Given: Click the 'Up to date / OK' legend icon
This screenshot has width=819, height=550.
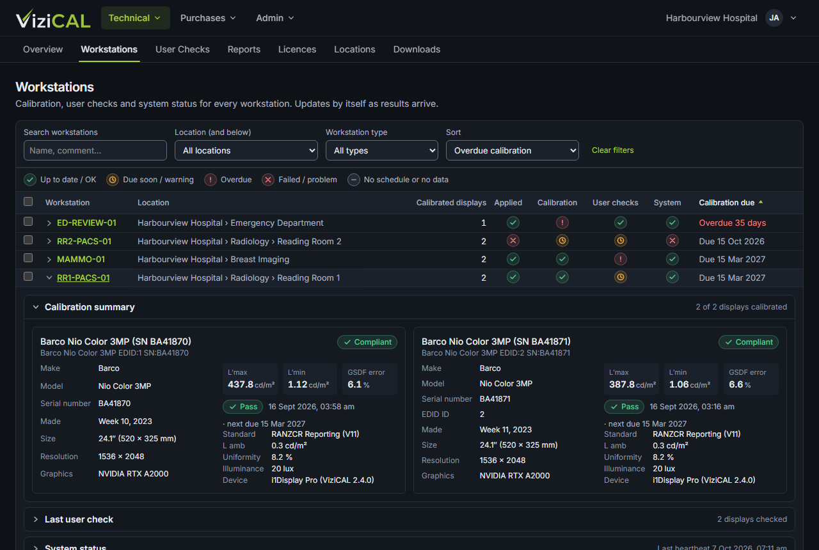Looking at the screenshot, I should (30, 180).
